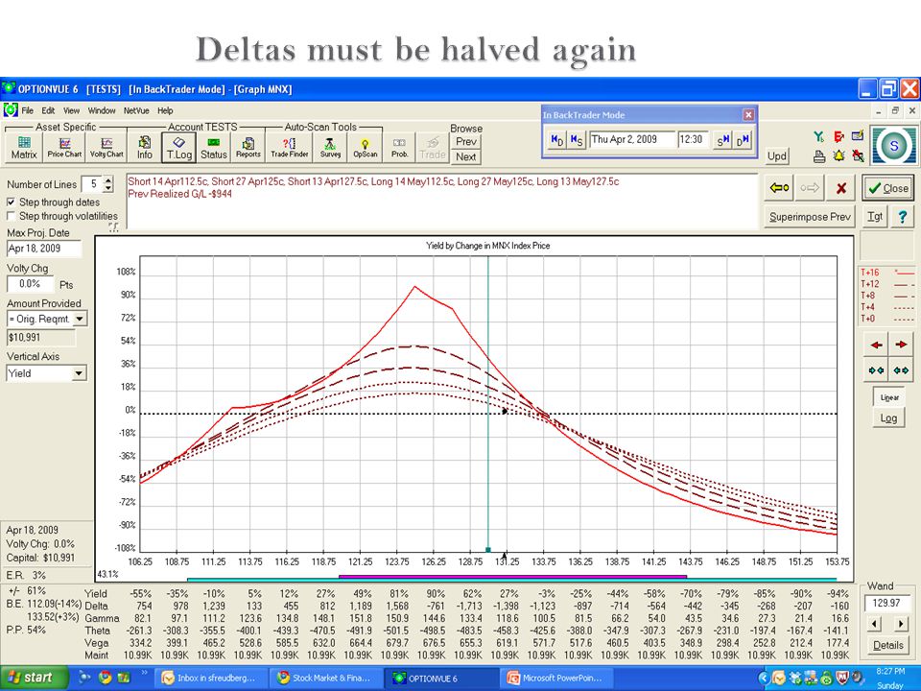Viewport: 921px width, 691px height.
Task: Uncheck Step through dates
Action: (x=12, y=202)
